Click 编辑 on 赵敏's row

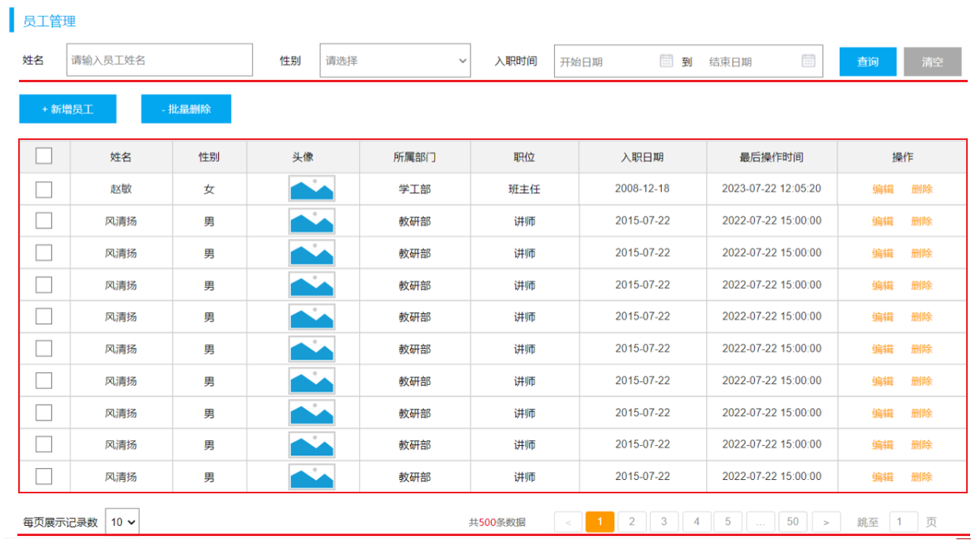pos(882,189)
